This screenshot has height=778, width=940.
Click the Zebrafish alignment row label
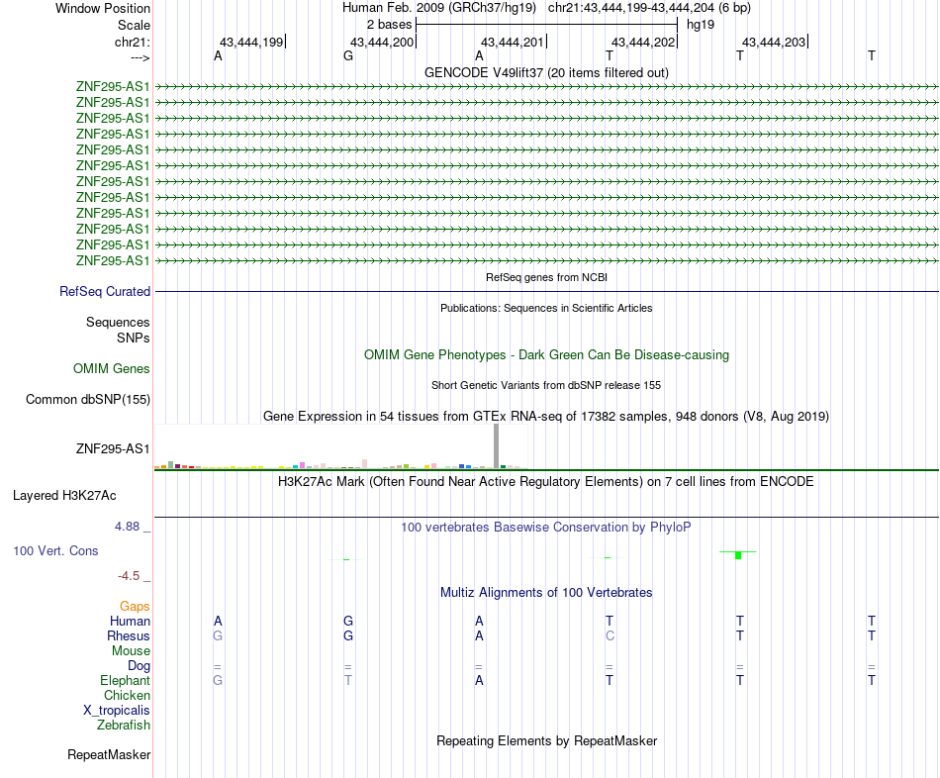pos(124,725)
